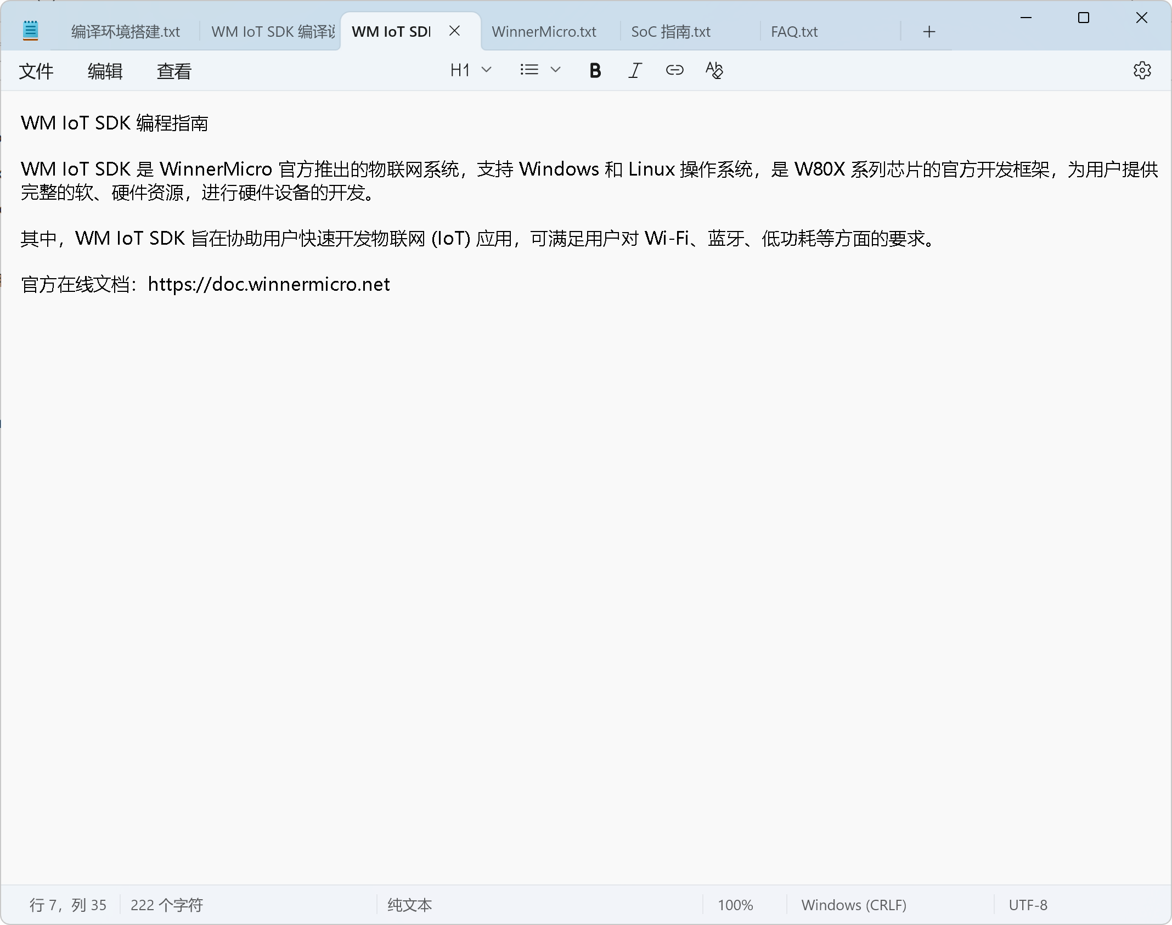Expand the H1 heading dropdown
1172x925 pixels.
[x=470, y=70]
